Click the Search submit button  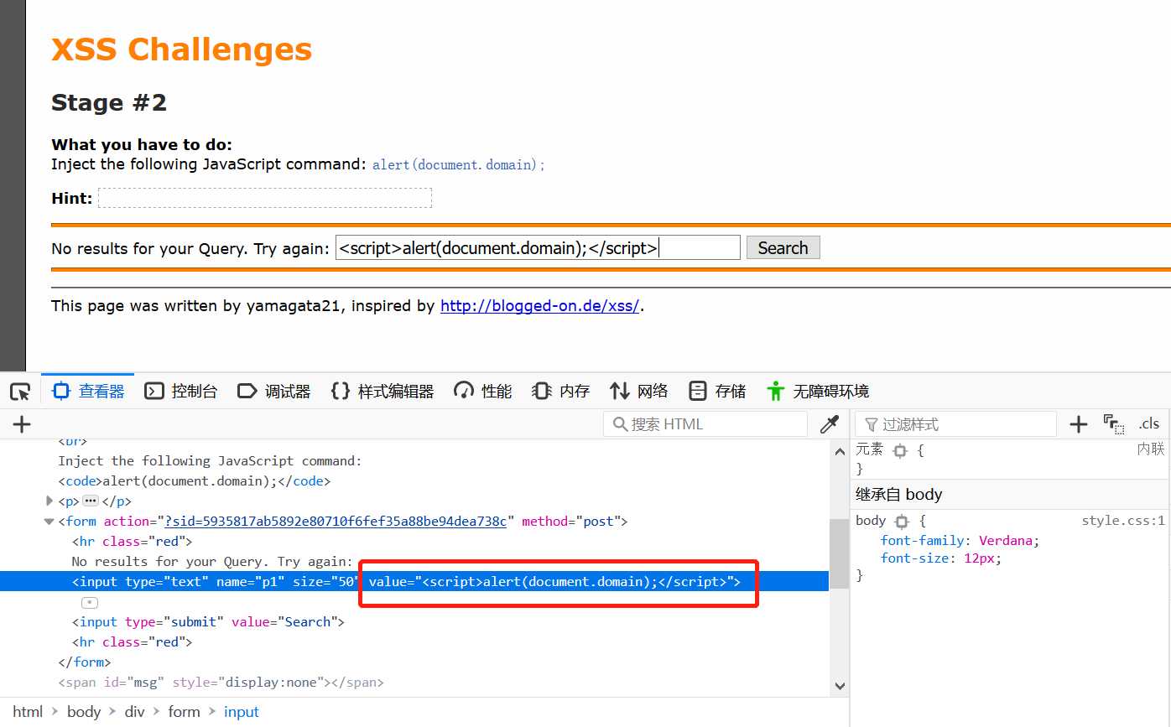click(x=783, y=248)
